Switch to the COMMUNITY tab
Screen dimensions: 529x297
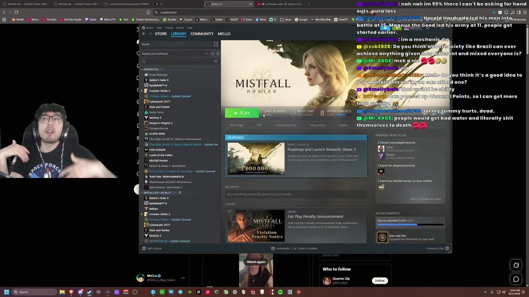click(202, 34)
